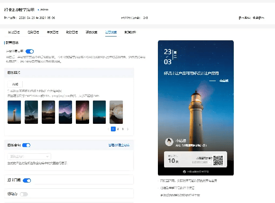The width and height of the screenshot is (275, 203).
Task: Select page 3 in the thumbnail pagination
Action: pyautogui.click(x=123, y=129)
